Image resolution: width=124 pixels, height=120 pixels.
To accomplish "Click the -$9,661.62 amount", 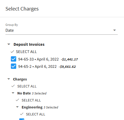I will pos(67,67).
